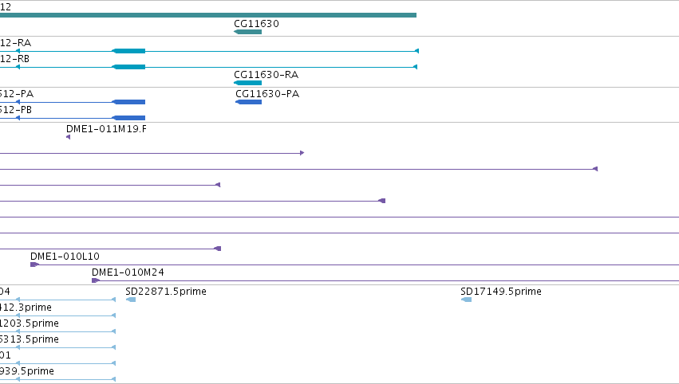Click the SD17149.5prime light blue glyph
This screenshot has height=384, width=679.
[x=466, y=300]
